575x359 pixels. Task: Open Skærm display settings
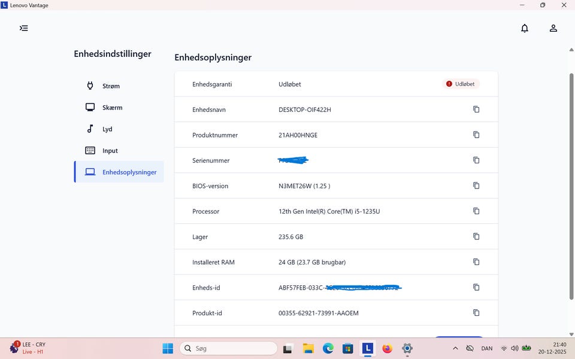pyautogui.click(x=119, y=107)
